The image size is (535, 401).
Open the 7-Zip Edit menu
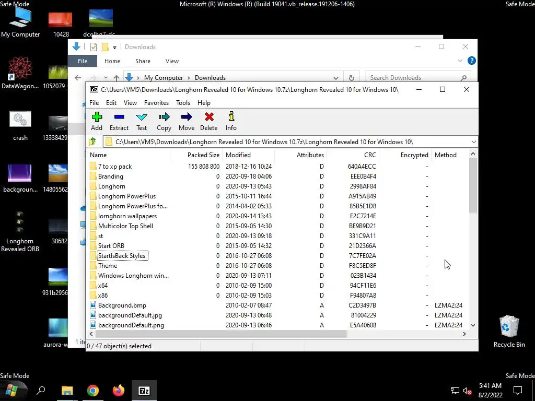point(111,103)
